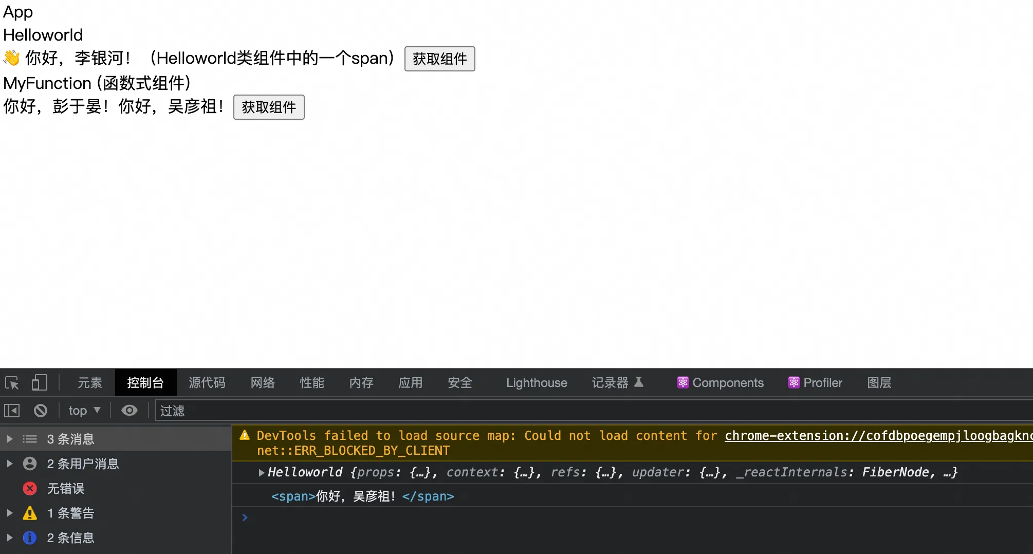Click 获取组件 button beside Helloworld span

click(439, 59)
